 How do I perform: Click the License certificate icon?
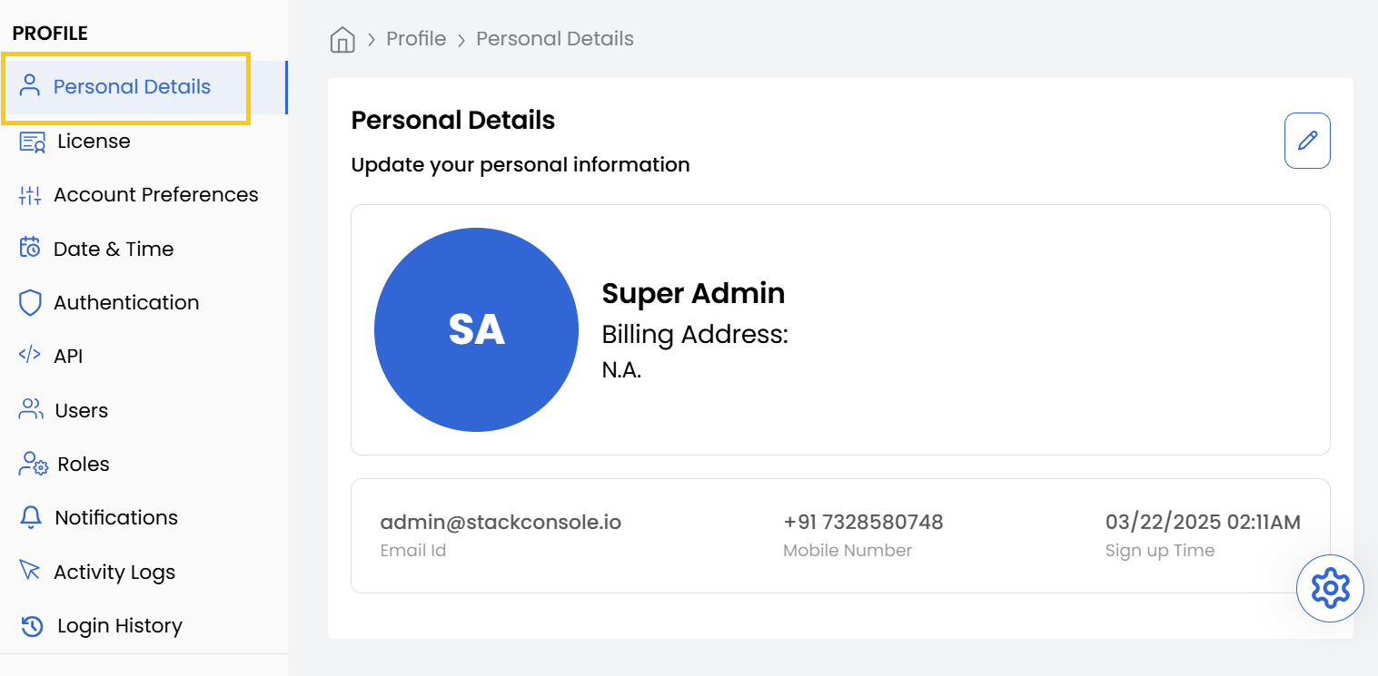pos(32,142)
